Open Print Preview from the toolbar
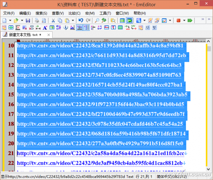This screenshot has height=180, width=213. [44, 21]
